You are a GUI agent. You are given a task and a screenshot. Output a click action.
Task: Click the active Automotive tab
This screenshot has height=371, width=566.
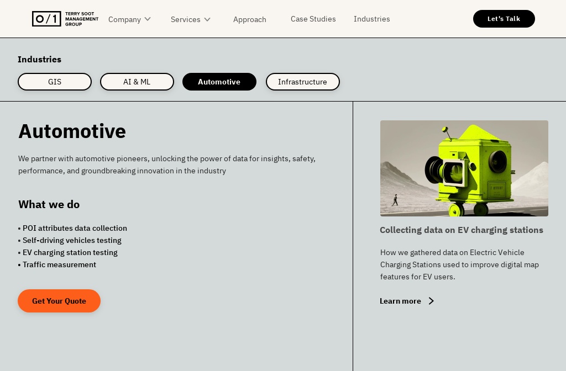coord(219,82)
